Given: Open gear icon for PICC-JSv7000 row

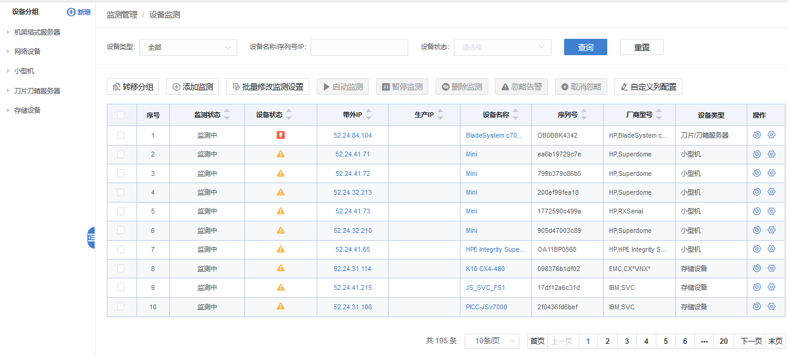Looking at the screenshot, I should (x=772, y=306).
